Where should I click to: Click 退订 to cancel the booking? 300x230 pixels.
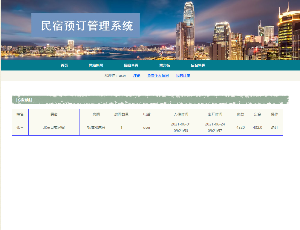coord(274,127)
